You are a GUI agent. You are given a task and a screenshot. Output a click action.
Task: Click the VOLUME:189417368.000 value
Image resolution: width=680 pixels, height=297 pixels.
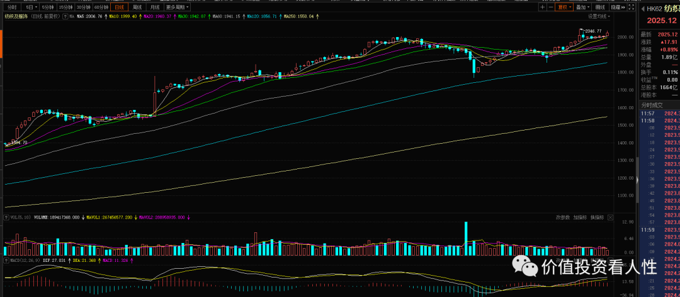(x=57, y=217)
